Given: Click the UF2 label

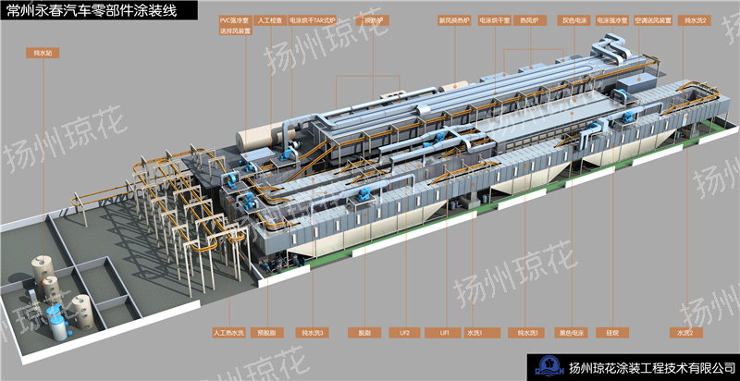Looking at the screenshot, I should (405, 333).
